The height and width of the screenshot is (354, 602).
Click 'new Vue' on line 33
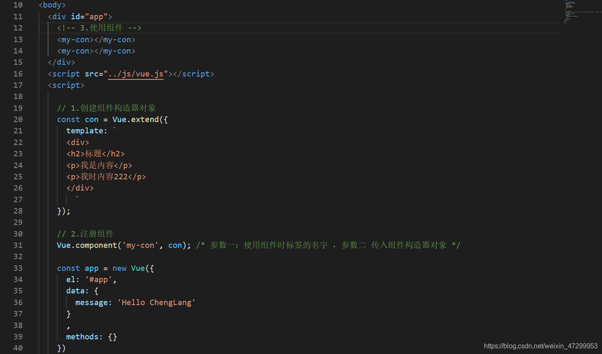tap(128, 268)
